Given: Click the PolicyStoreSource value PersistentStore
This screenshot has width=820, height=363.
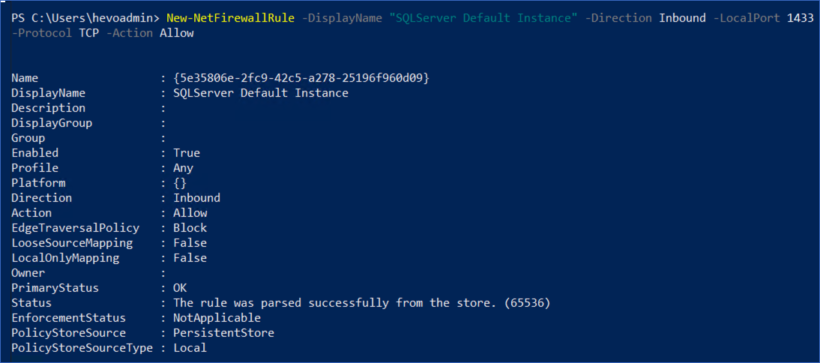Looking at the screenshot, I should tap(223, 333).
